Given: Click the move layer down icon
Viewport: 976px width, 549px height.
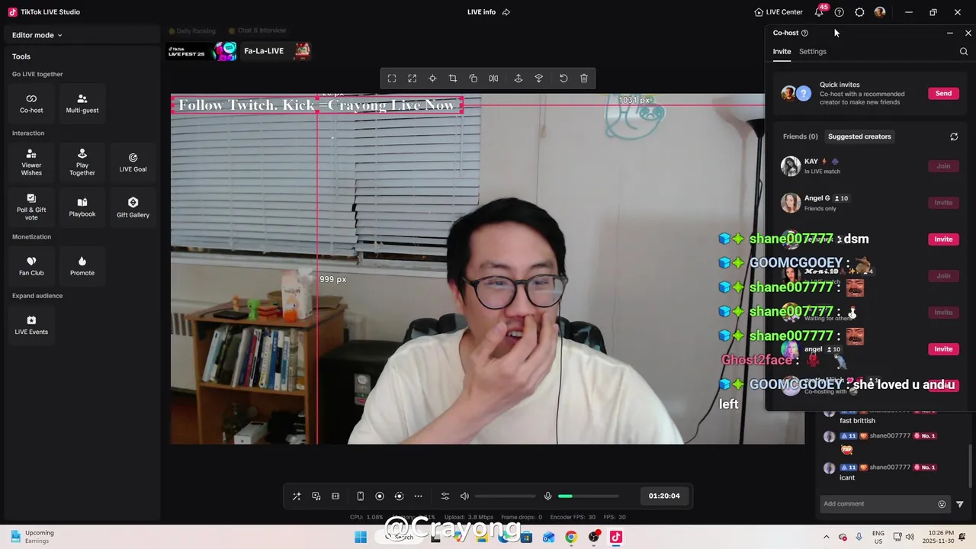Looking at the screenshot, I should pyautogui.click(x=539, y=79).
